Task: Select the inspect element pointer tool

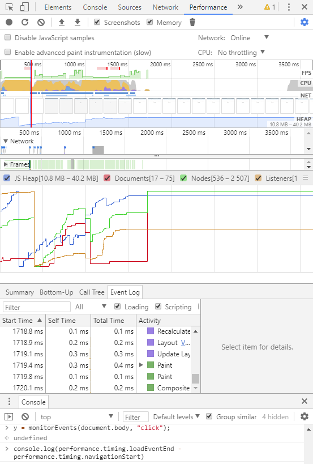Action: 10,7
